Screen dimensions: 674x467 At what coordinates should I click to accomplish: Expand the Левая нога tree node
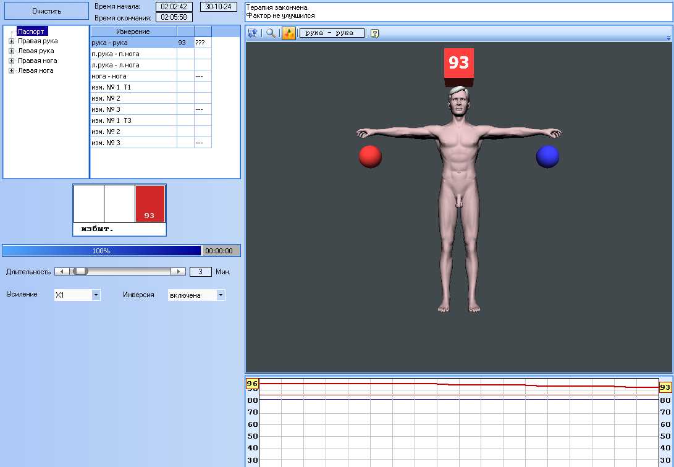pyautogui.click(x=12, y=71)
